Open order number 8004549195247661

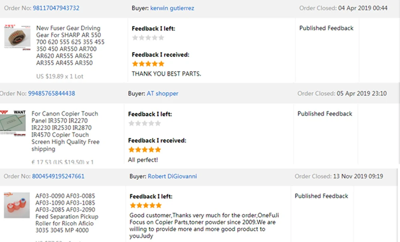[x=58, y=176]
